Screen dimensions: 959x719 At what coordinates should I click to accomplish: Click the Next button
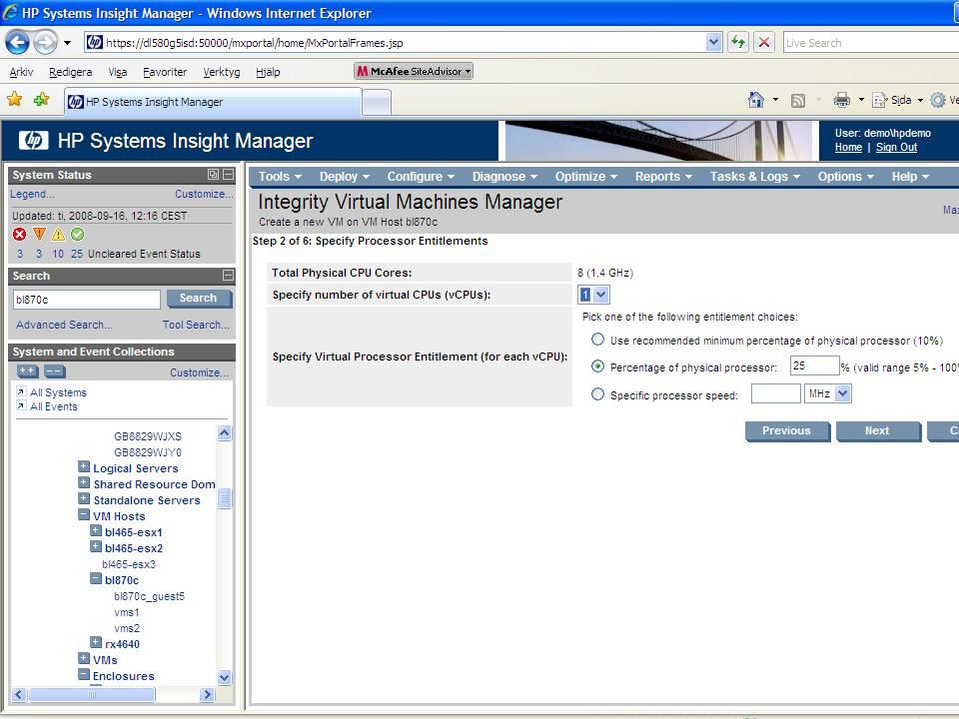point(878,430)
